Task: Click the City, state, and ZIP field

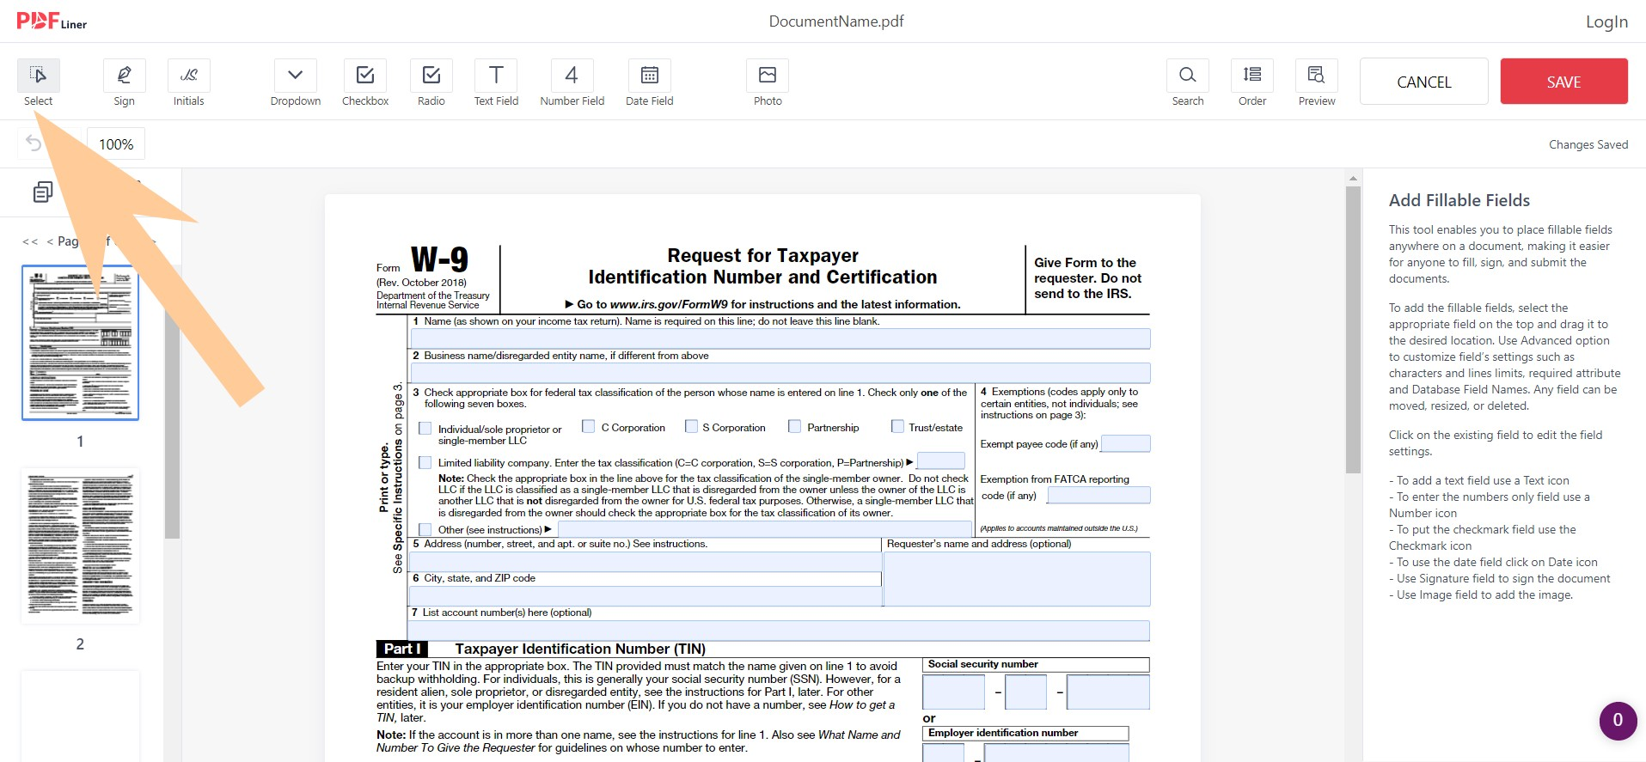Action: point(646,596)
